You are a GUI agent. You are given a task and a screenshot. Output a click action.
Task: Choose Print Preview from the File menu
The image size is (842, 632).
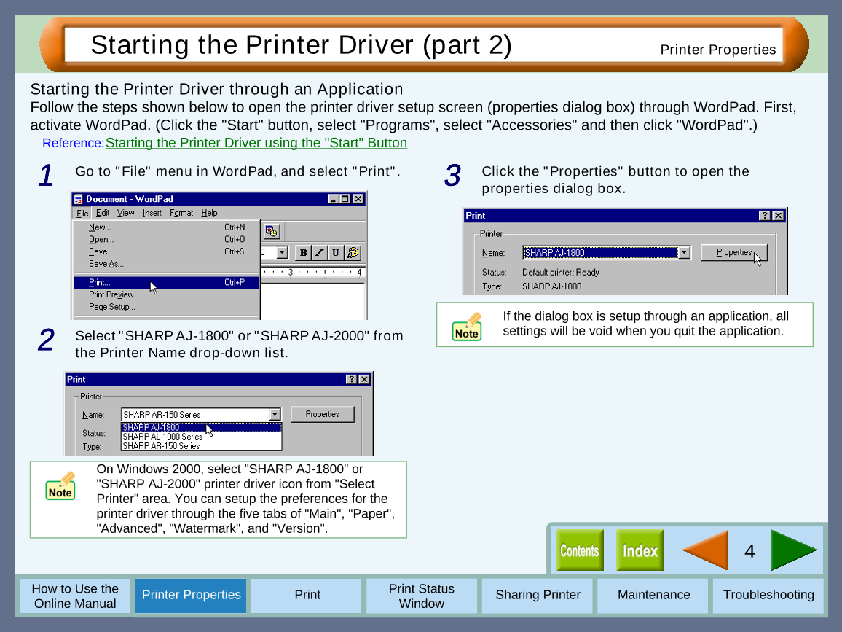[x=166, y=295]
